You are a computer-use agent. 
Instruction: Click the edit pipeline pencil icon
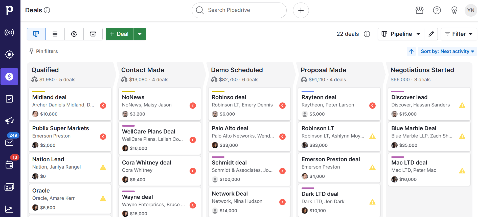[x=431, y=34]
